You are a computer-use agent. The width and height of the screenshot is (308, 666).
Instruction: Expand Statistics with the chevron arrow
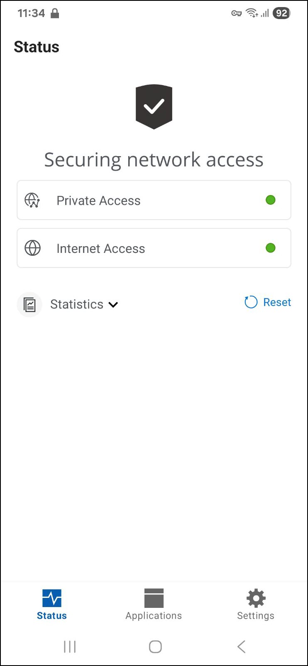[x=113, y=305]
